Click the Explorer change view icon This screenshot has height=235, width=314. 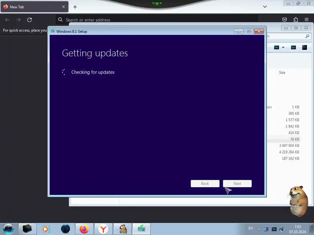coord(277,47)
